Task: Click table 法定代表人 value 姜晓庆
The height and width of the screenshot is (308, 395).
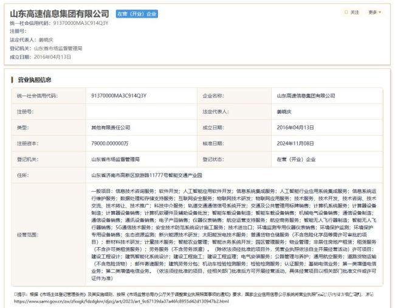Action: coord(284,111)
